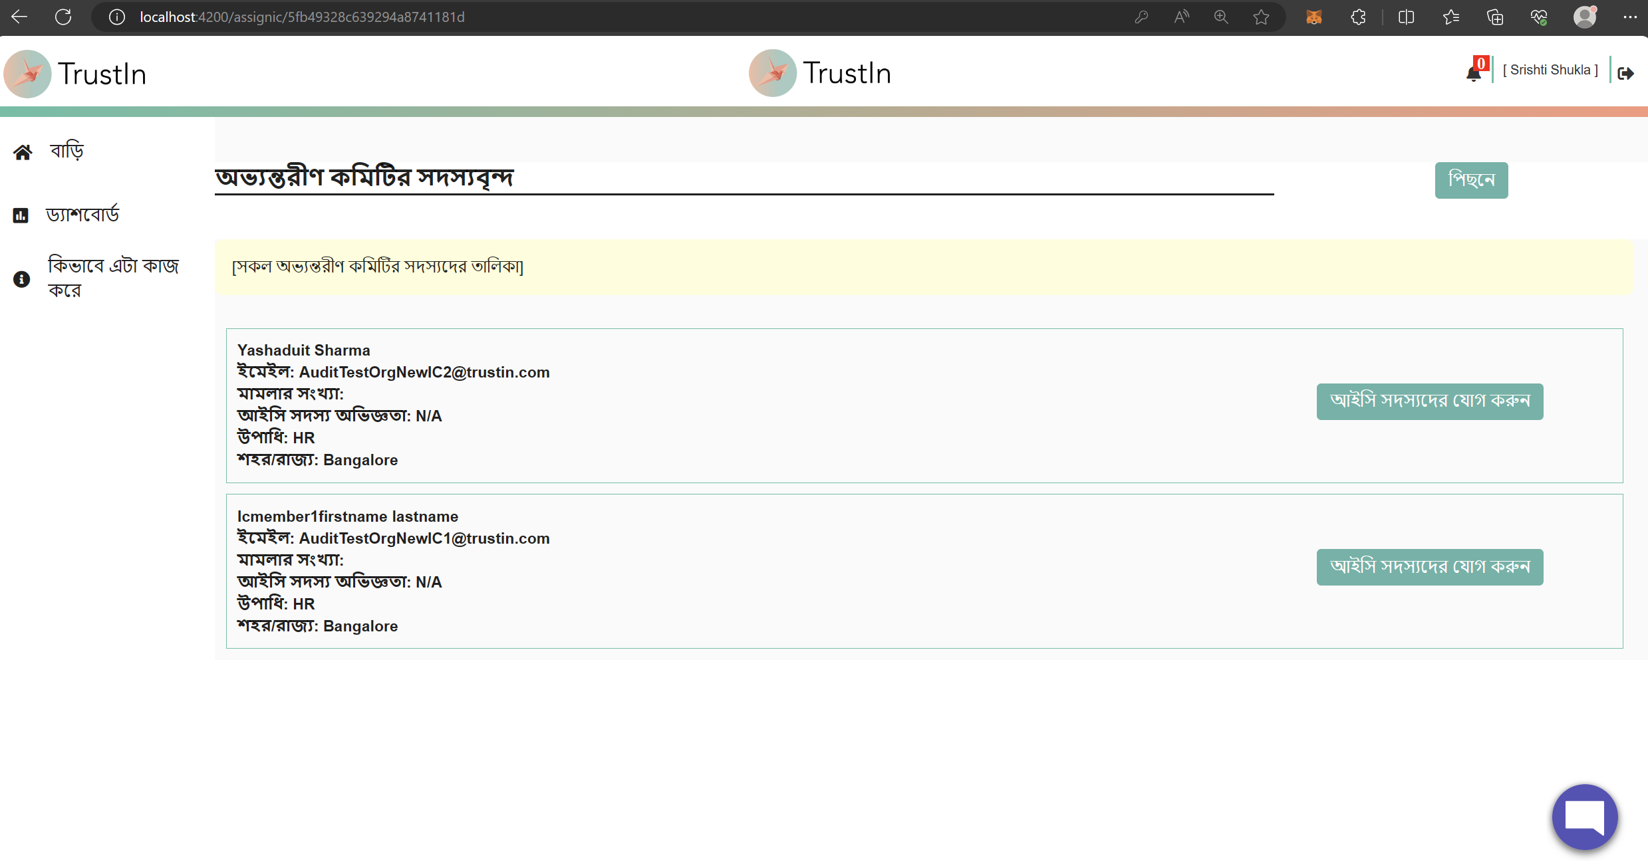Click browser zoom magnifier icon
The height and width of the screenshot is (866, 1648).
[x=1221, y=17]
